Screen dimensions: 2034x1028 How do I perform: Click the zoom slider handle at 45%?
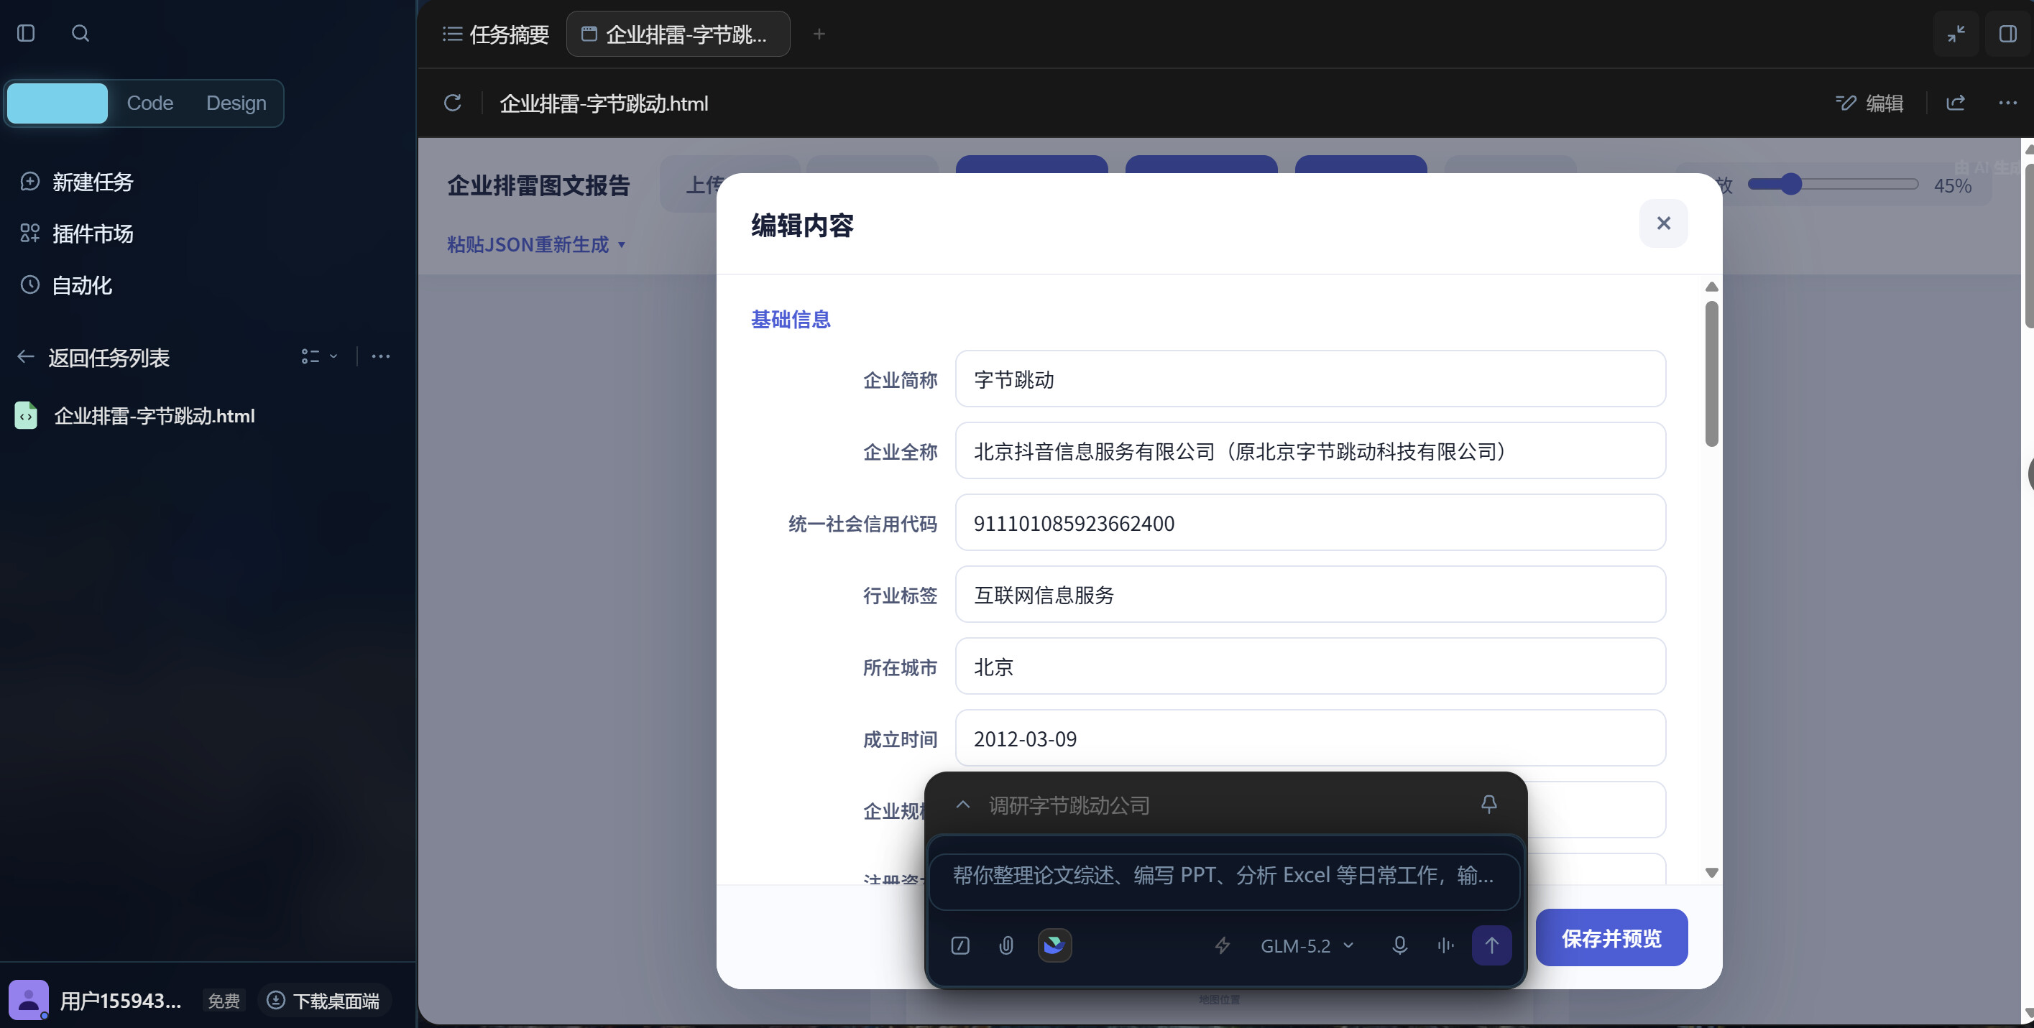coord(1792,184)
